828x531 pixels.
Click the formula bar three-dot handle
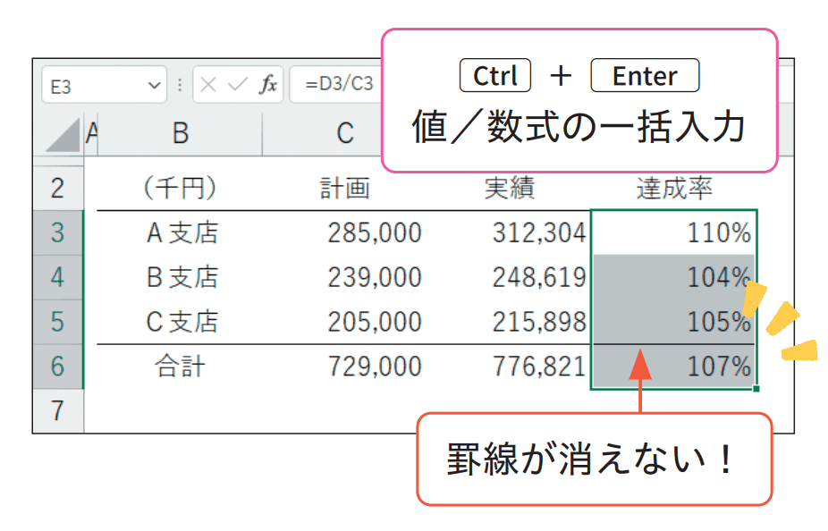(x=180, y=85)
